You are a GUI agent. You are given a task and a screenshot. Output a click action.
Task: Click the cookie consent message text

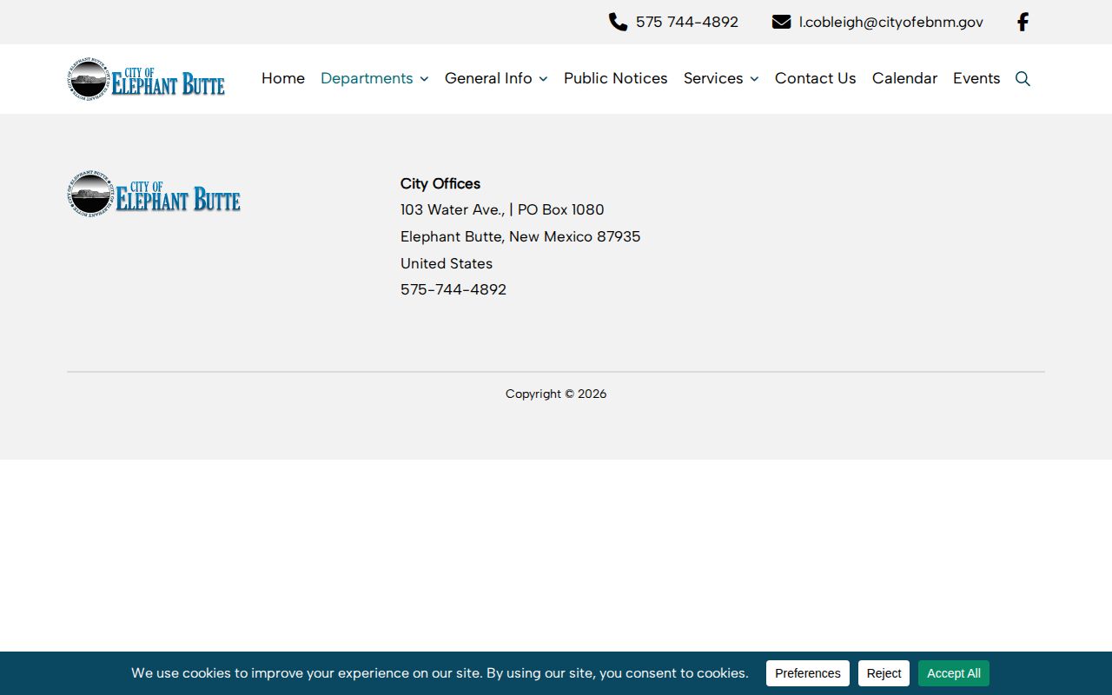(440, 673)
